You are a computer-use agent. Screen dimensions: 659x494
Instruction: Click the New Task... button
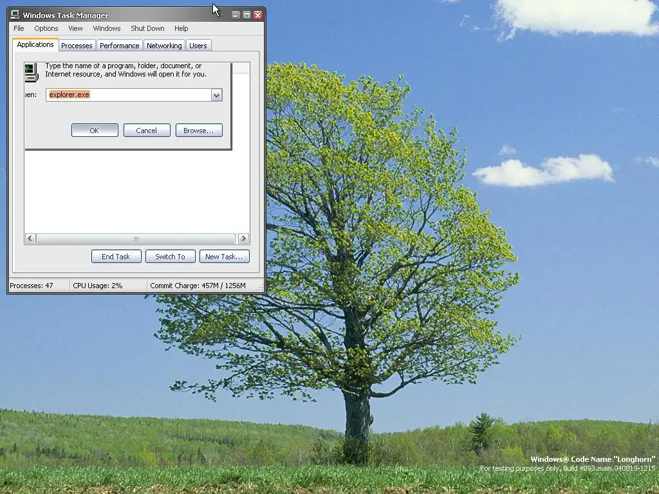[224, 256]
